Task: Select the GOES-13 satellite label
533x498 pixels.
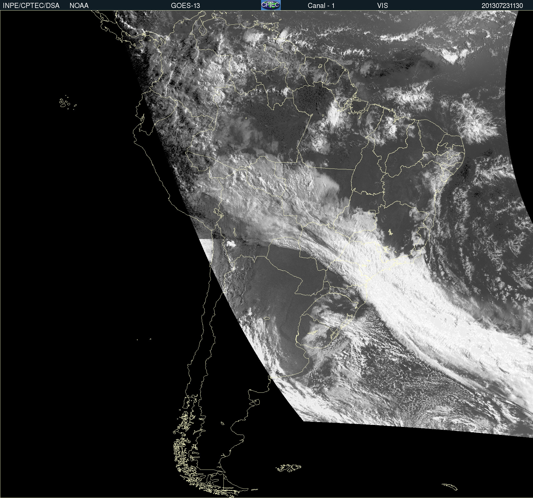Action: pos(185,6)
